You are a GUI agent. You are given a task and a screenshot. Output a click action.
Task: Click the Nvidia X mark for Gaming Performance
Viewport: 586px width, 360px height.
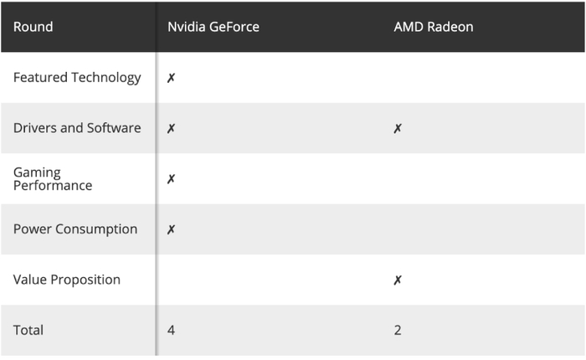pos(171,179)
